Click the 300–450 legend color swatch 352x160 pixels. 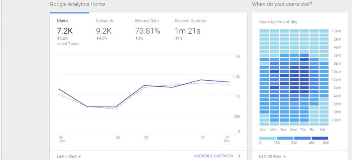(x=302, y=138)
